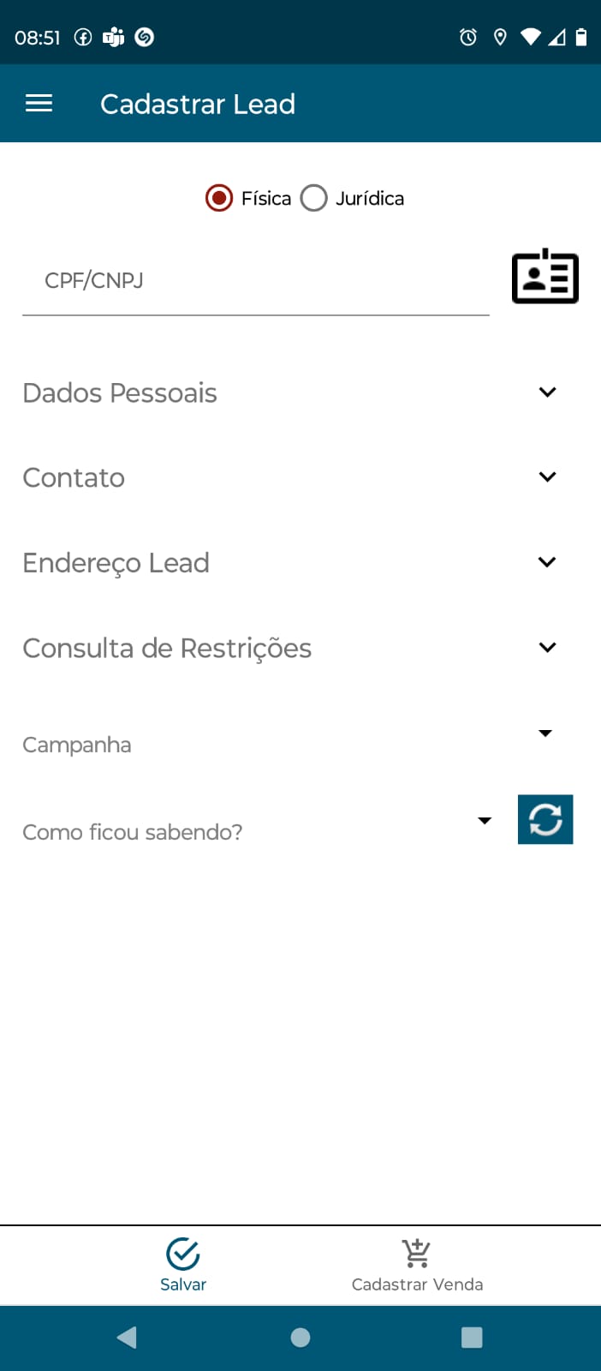Tap the Salvar checkmark icon

(183, 1254)
